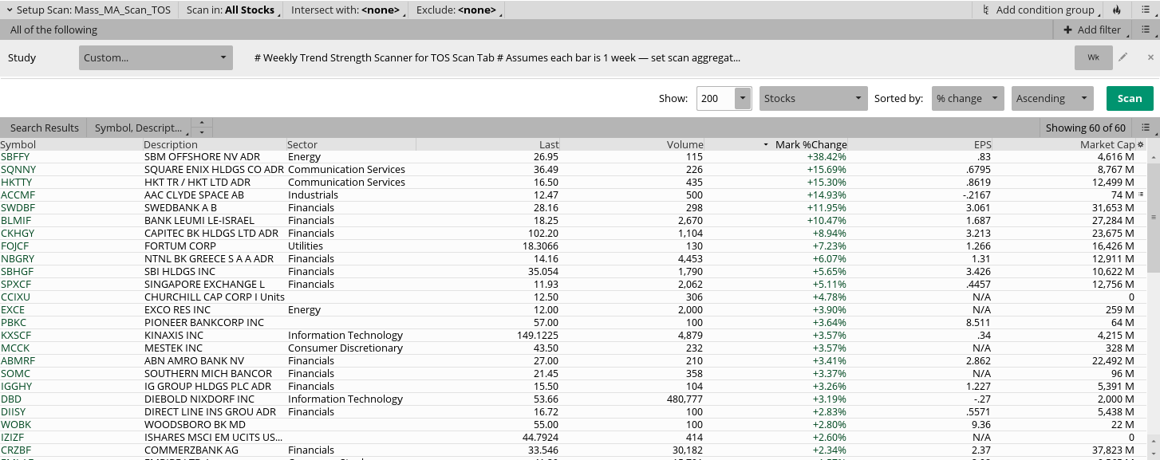
Task: Sort by the Mark %Change column header
Action: (x=776, y=144)
